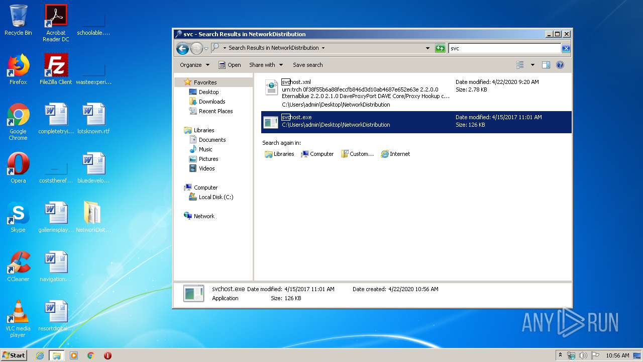Open Videos library in navigation pane
Viewport: 643px width, 362px height.
pyautogui.click(x=206, y=168)
